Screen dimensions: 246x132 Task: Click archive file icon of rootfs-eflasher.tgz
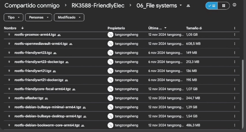point(9,98)
